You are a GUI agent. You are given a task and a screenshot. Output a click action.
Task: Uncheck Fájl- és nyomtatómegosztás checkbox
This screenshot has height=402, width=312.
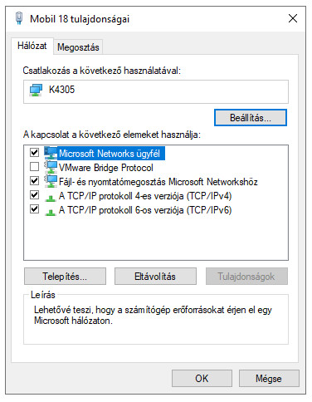click(x=34, y=181)
